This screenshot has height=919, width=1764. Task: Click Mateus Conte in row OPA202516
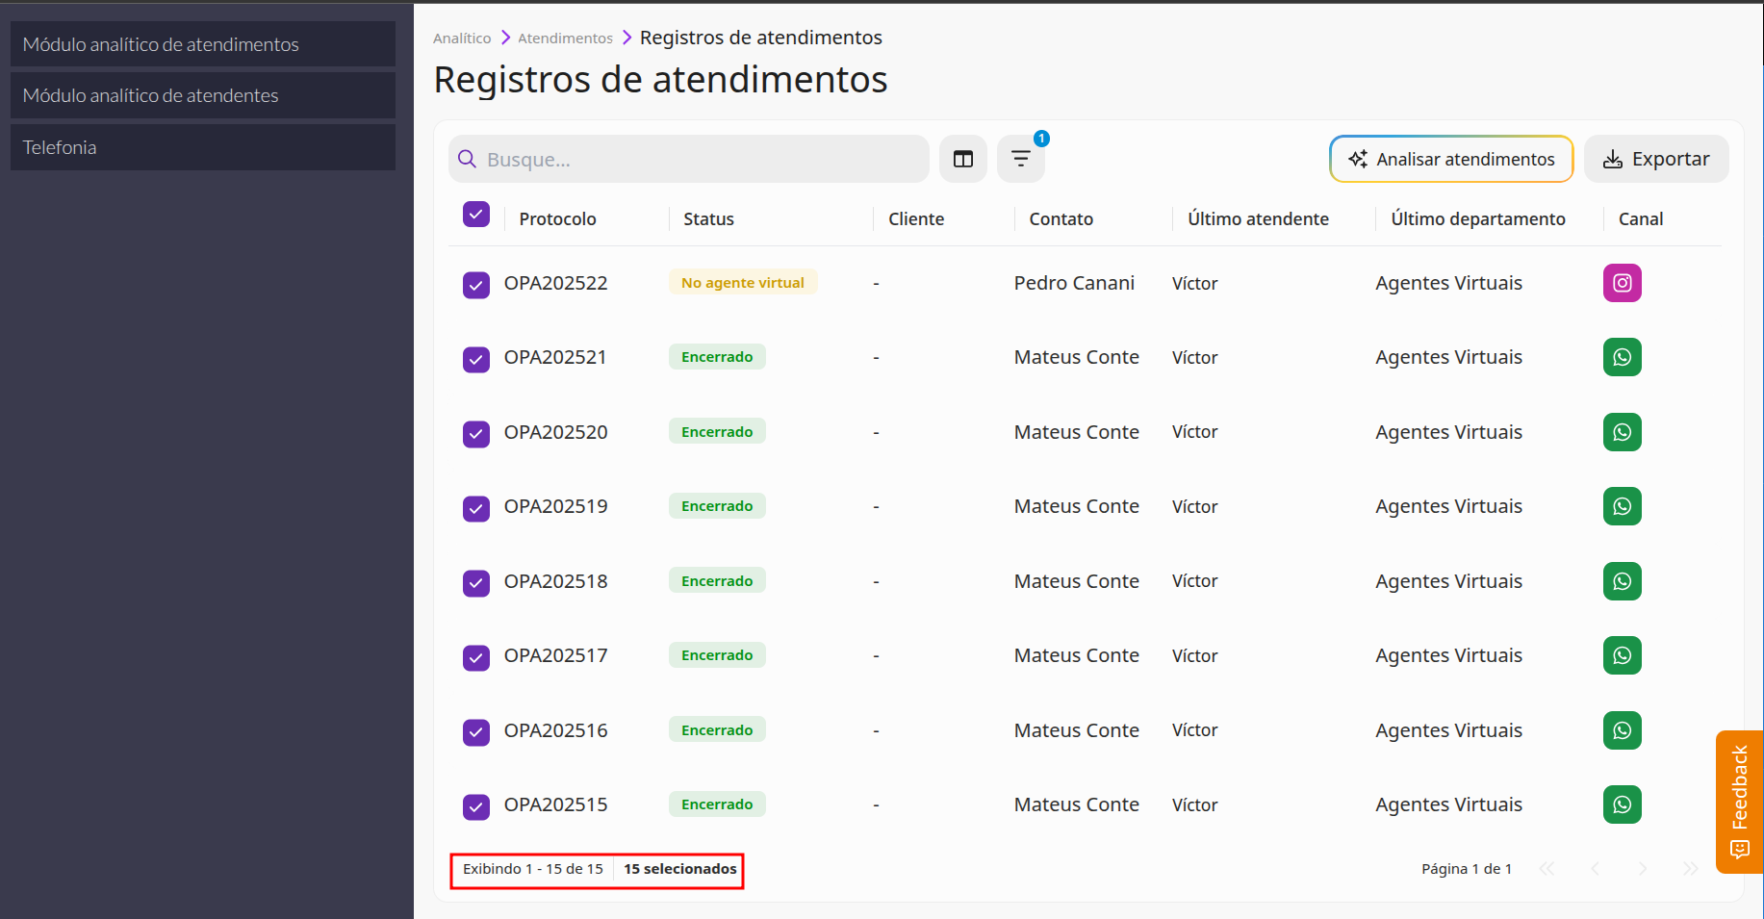tap(1077, 730)
